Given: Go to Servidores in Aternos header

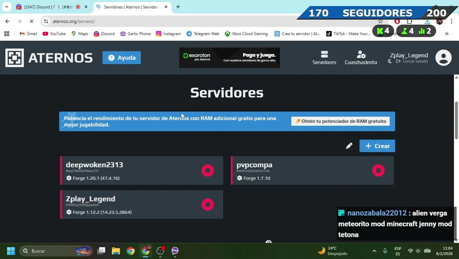Looking at the screenshot, I should click(x=324, y=58).
